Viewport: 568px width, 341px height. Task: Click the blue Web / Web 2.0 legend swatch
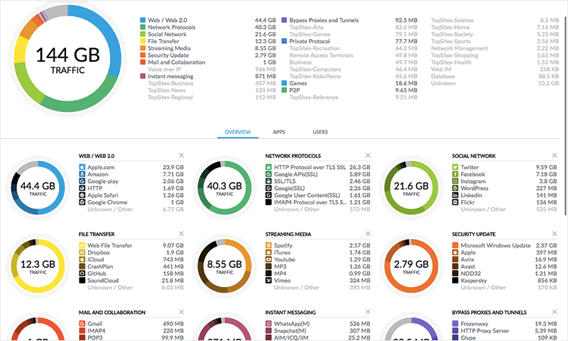[x=142, y=21]
